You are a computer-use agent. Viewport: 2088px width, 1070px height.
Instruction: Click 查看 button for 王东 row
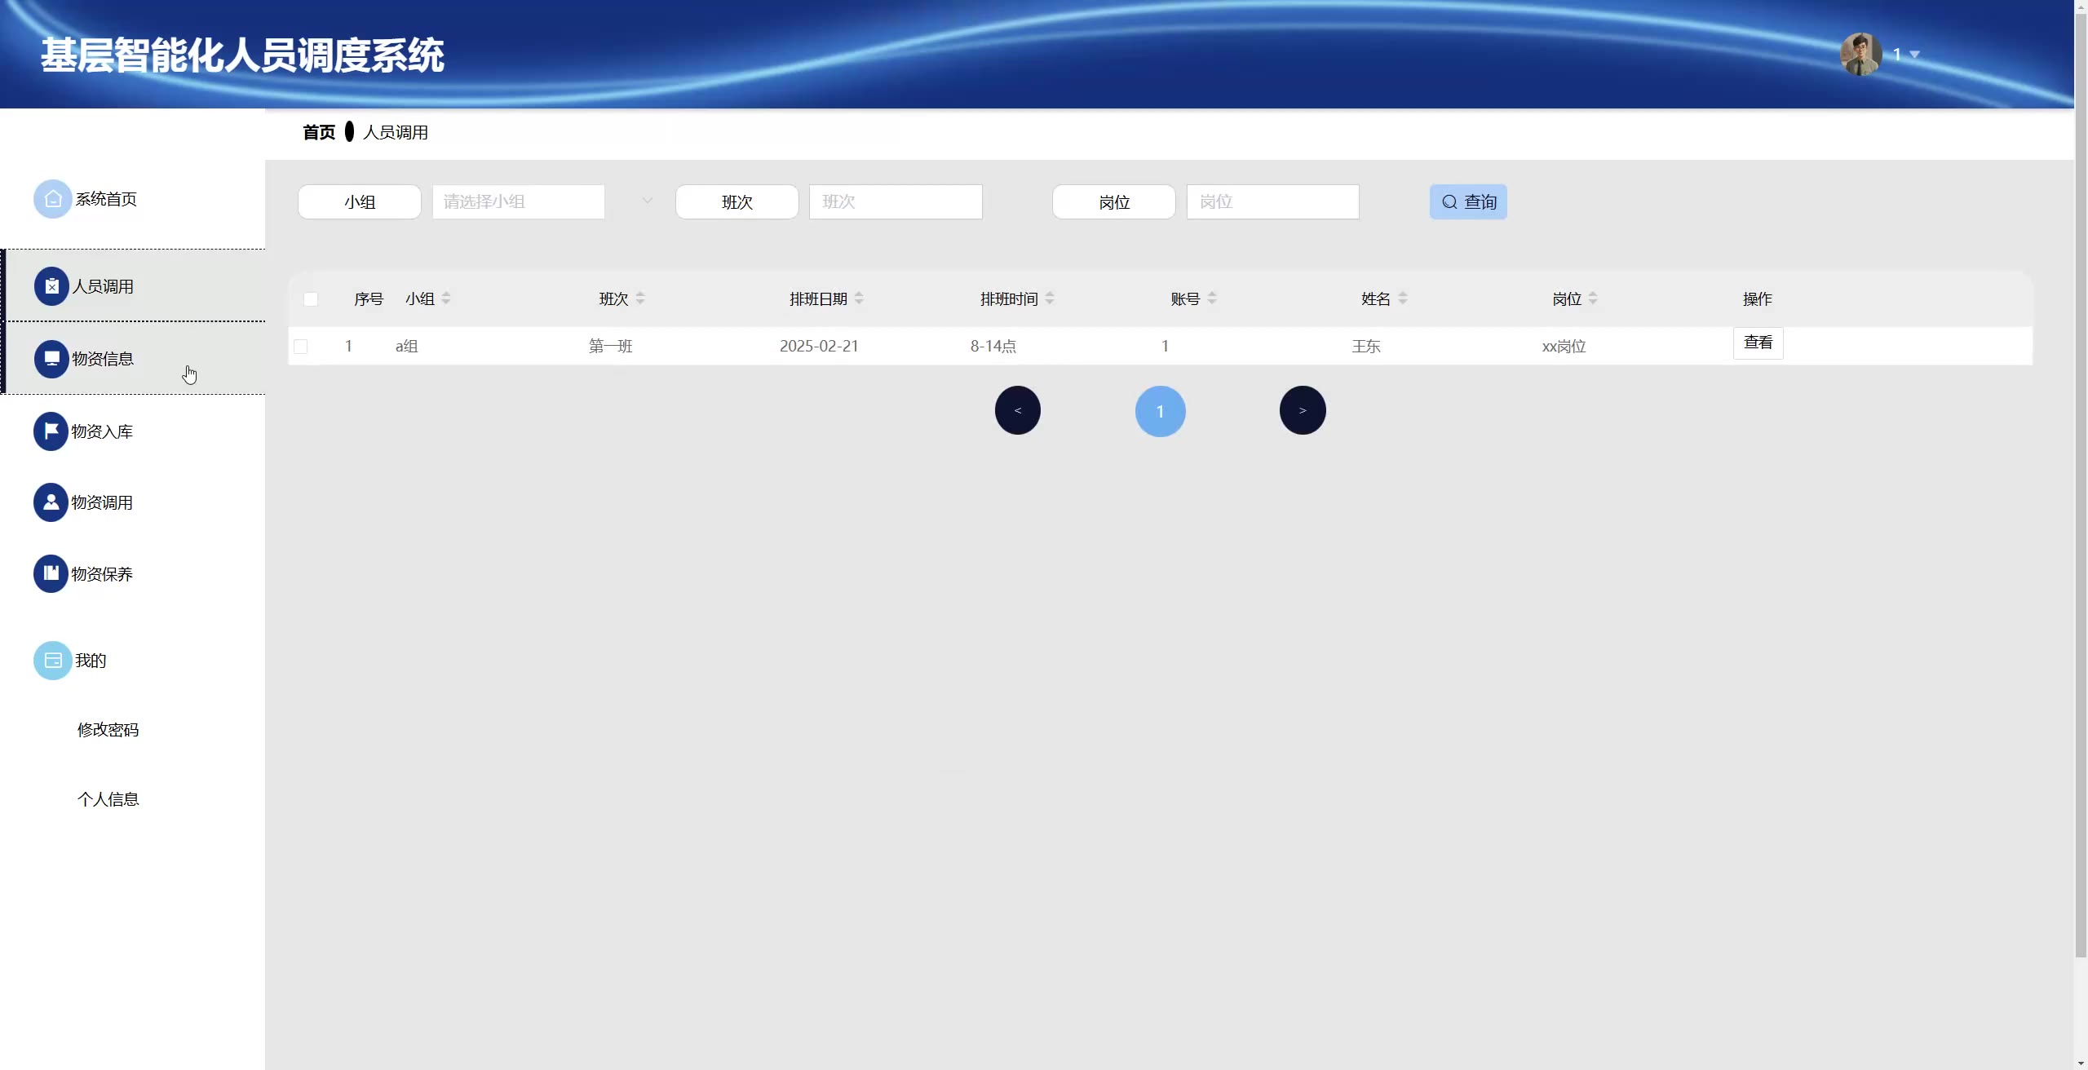tap(1758, 343)
